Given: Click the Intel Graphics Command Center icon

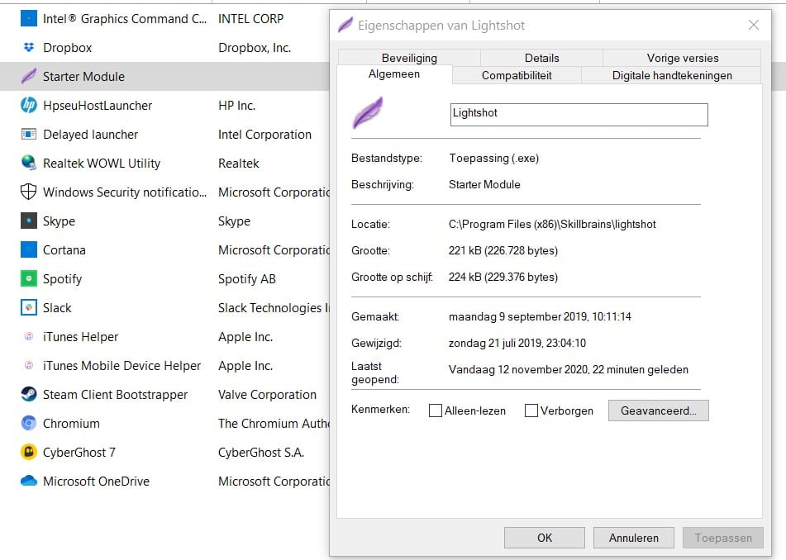Looking at the screenshot, I should [x=29, y=18].
